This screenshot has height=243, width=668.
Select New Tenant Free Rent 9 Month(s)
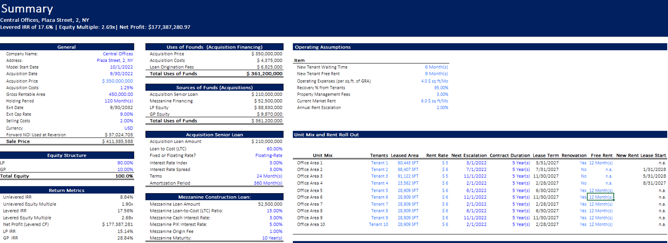pyautogui.click(x=436, y=74)
